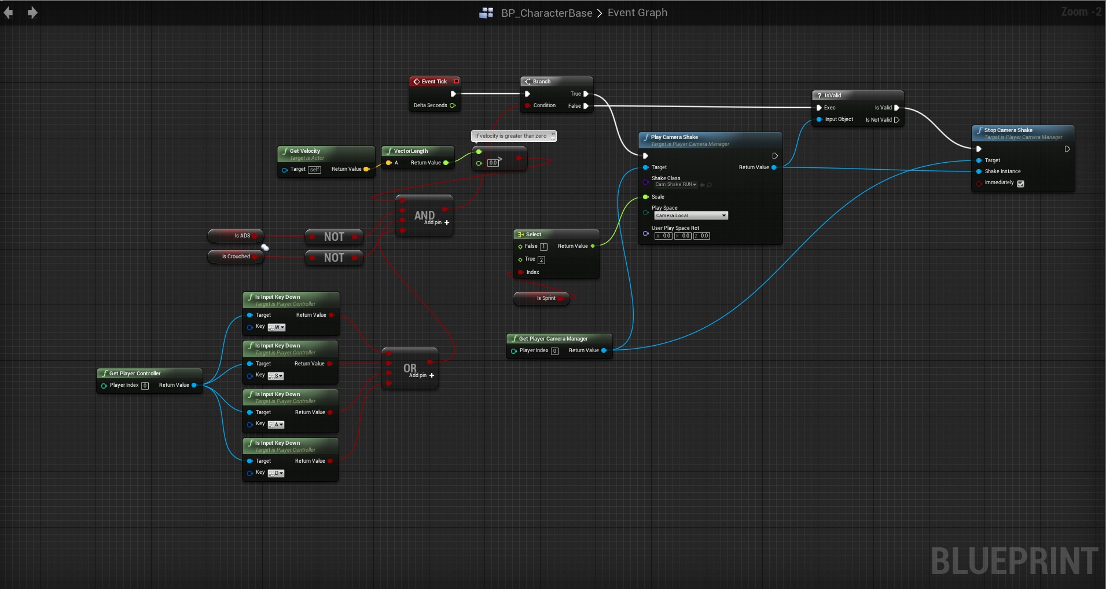Click Event Graph in the breadcrumb
Image resolution: width=1106 pixels, height=589 pixels.
[637, 13]
